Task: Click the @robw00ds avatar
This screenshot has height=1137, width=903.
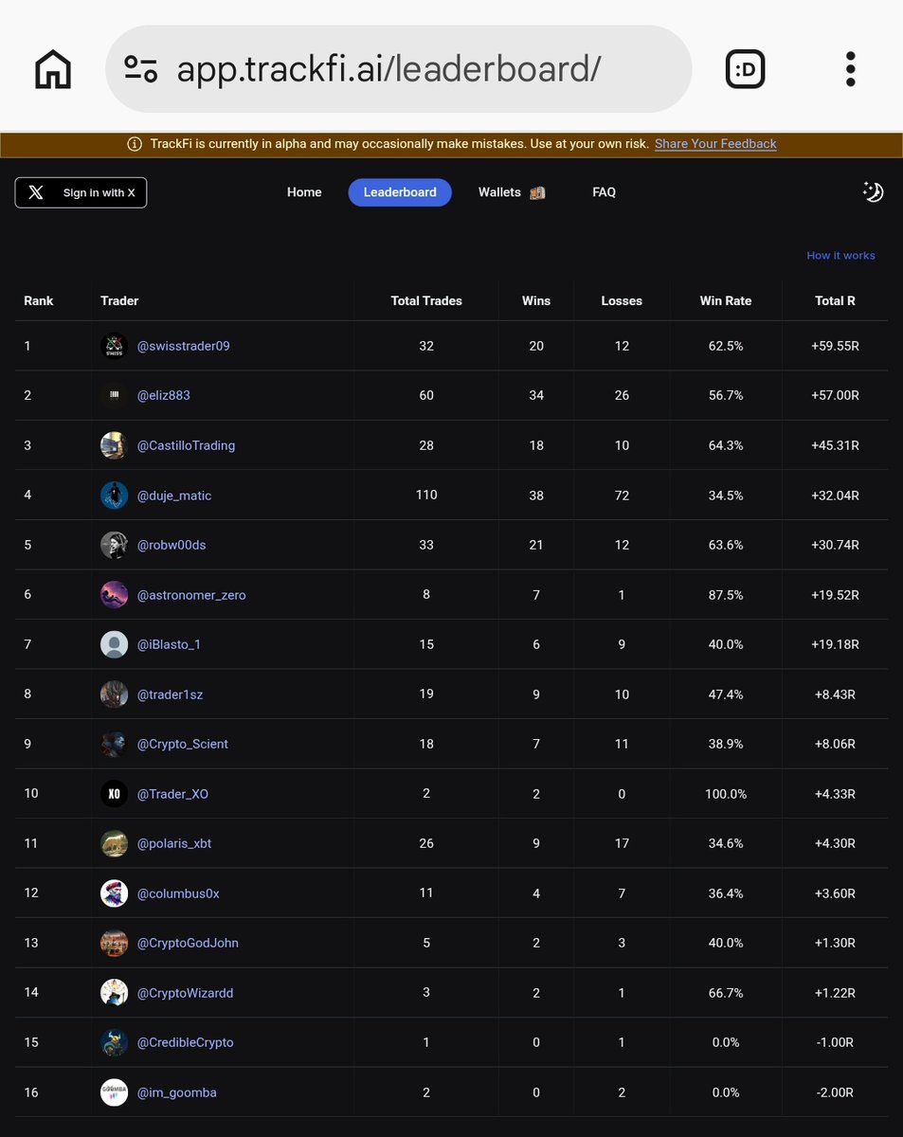Action: [x=114, y=546]
